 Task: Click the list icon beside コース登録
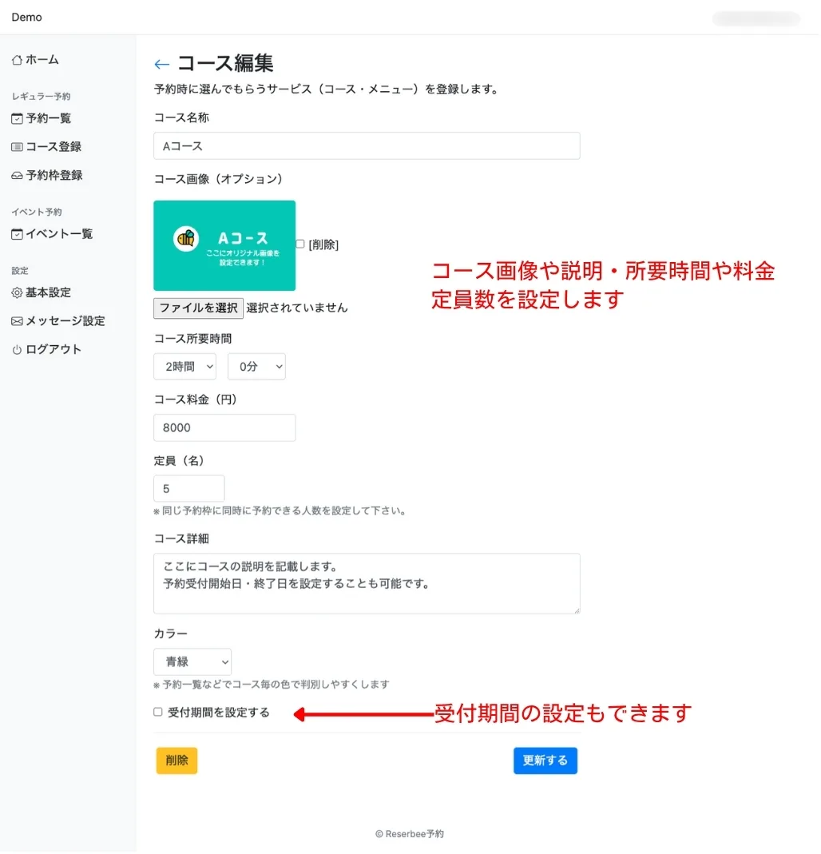tap(17, 147)
